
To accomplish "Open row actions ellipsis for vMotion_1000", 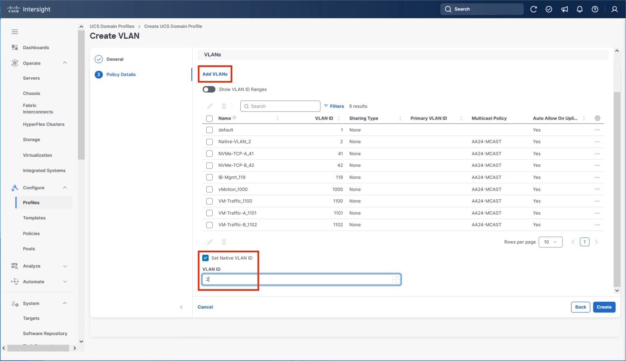I will pos(597,189).
